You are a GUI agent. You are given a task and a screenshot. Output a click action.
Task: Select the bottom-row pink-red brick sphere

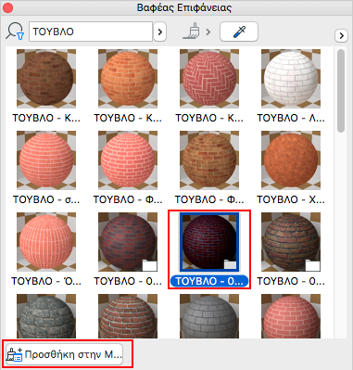[291, 316]
